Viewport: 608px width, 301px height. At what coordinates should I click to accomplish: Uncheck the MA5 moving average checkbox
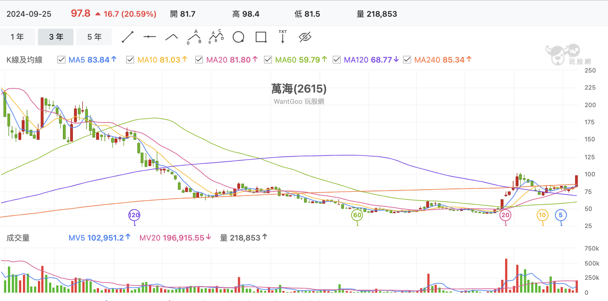pyautogui.click(x=61, y=60)
